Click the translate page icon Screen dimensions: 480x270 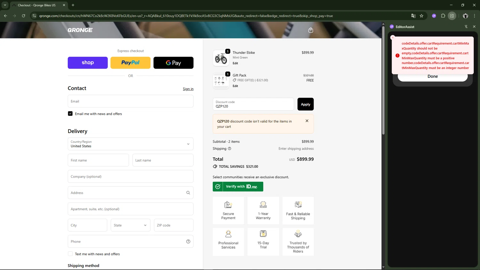click(413, 16)
